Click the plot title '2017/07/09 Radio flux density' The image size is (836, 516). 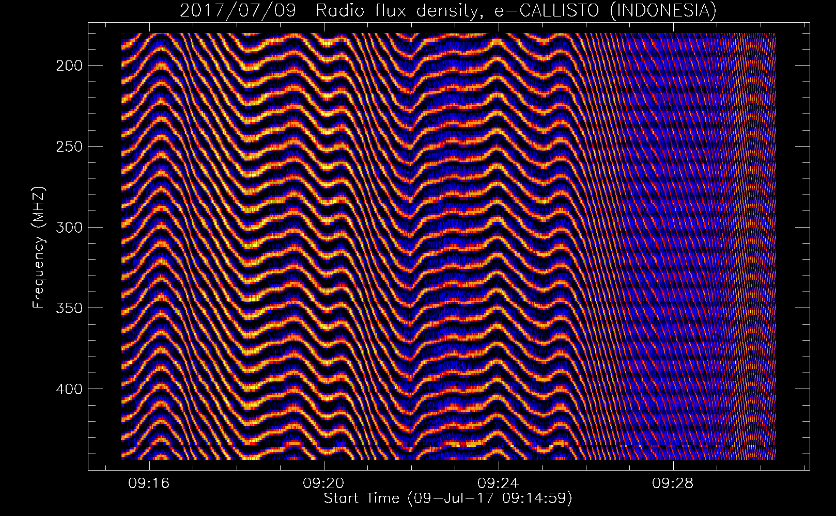coord(448,11)
